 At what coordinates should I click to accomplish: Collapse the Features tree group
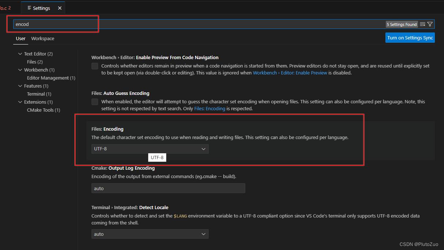click(20, 86)
